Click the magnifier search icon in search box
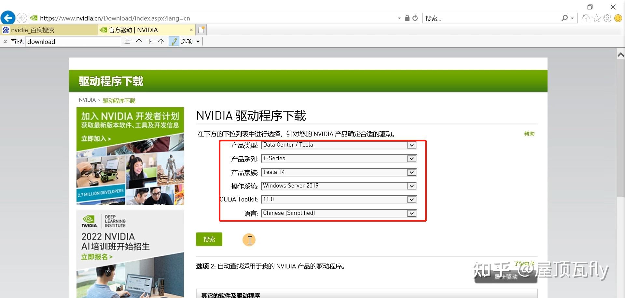 pyautogui.click(x=564, y=18)
